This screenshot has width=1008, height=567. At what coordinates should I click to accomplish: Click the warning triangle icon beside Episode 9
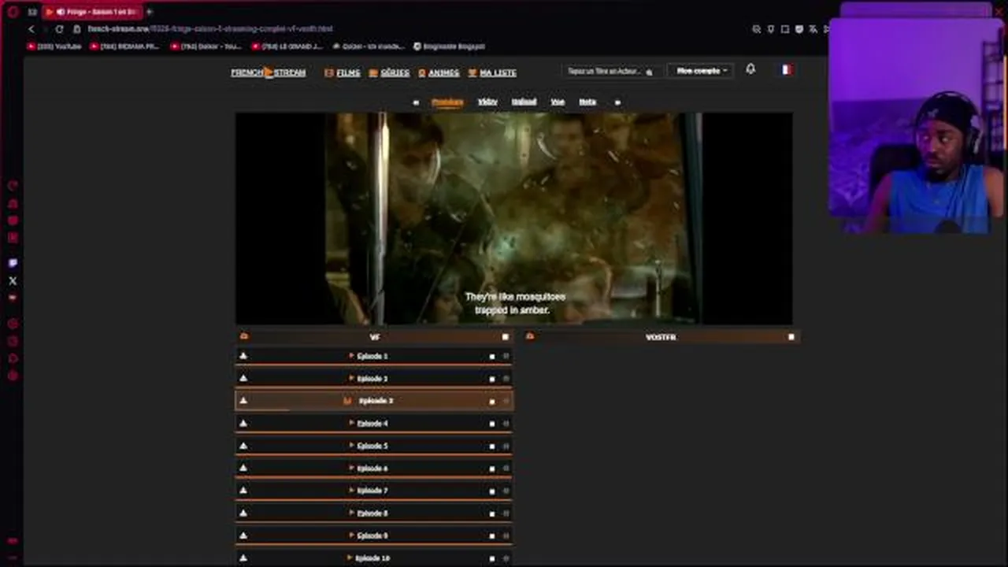243,535
